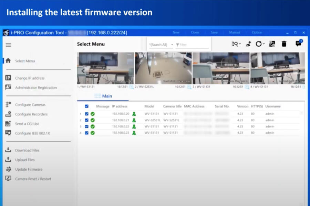Uncheck the checkbox for row 192.168.0.21
Screen dimensions: 310x206
click(x=86, y=120)
